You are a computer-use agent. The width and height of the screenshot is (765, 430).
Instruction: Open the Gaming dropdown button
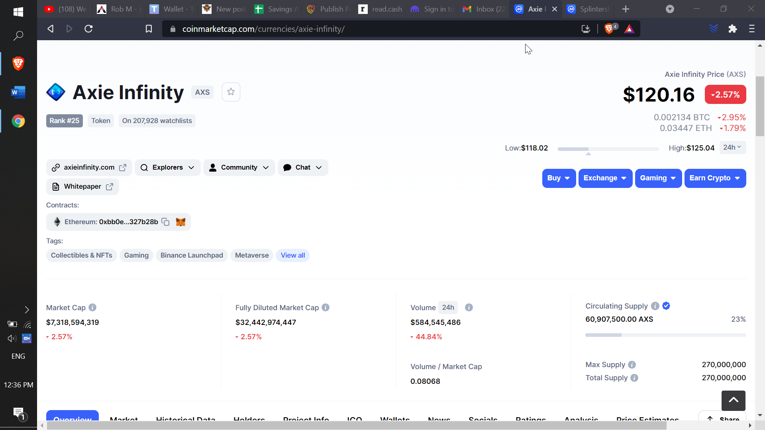(658, 178)
